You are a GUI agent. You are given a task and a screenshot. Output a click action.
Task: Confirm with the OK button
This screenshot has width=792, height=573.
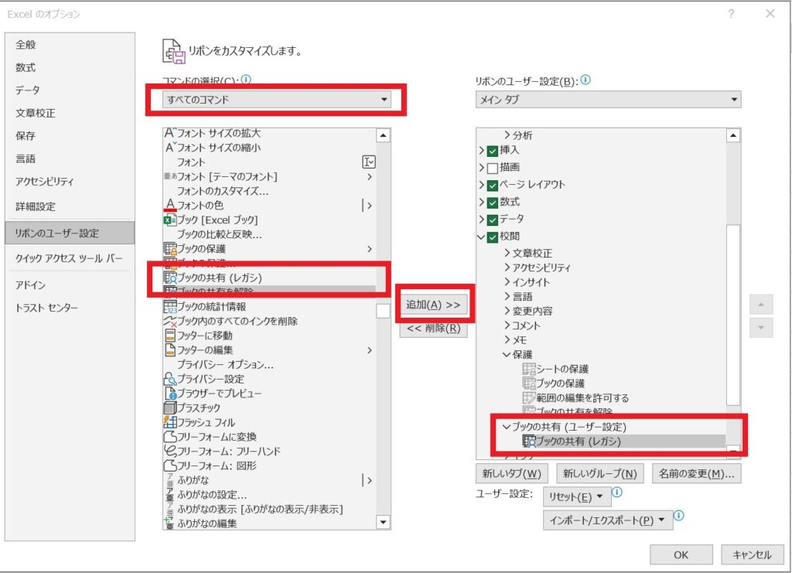pos(681,554)
